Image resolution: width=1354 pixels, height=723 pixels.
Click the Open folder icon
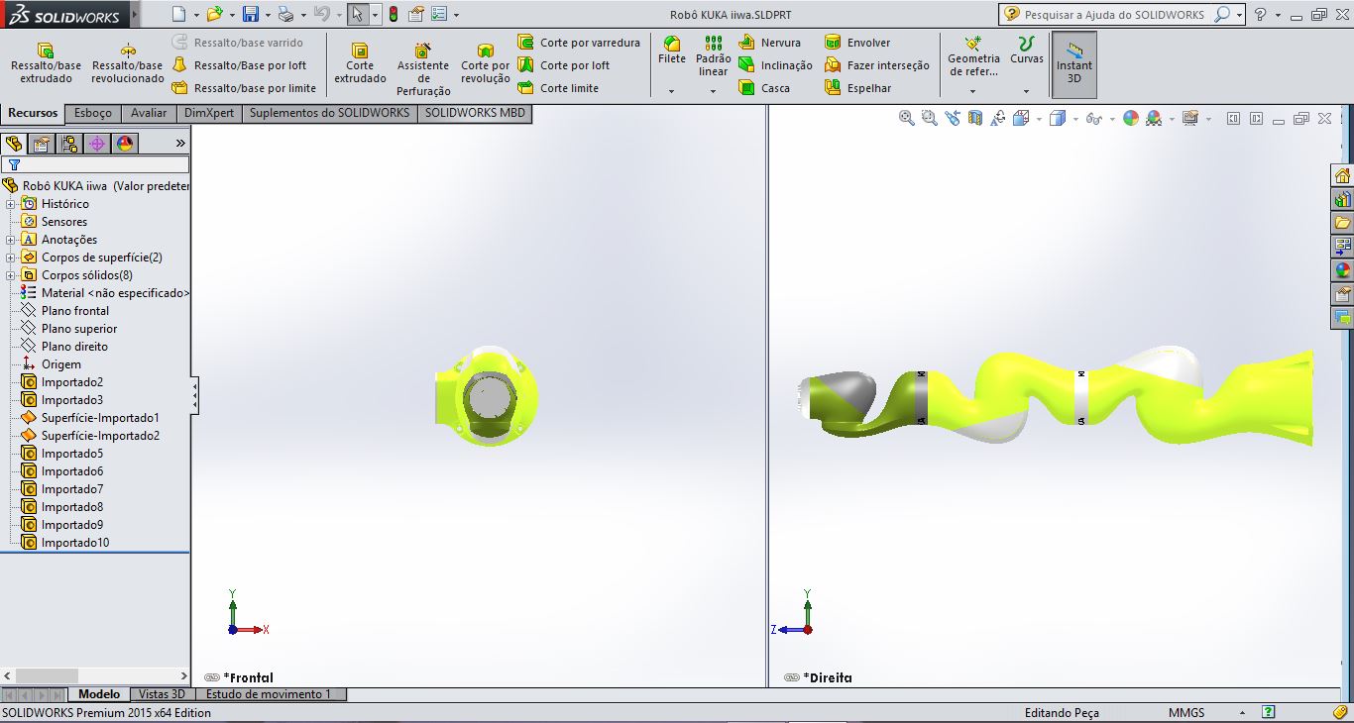point(214,15)
